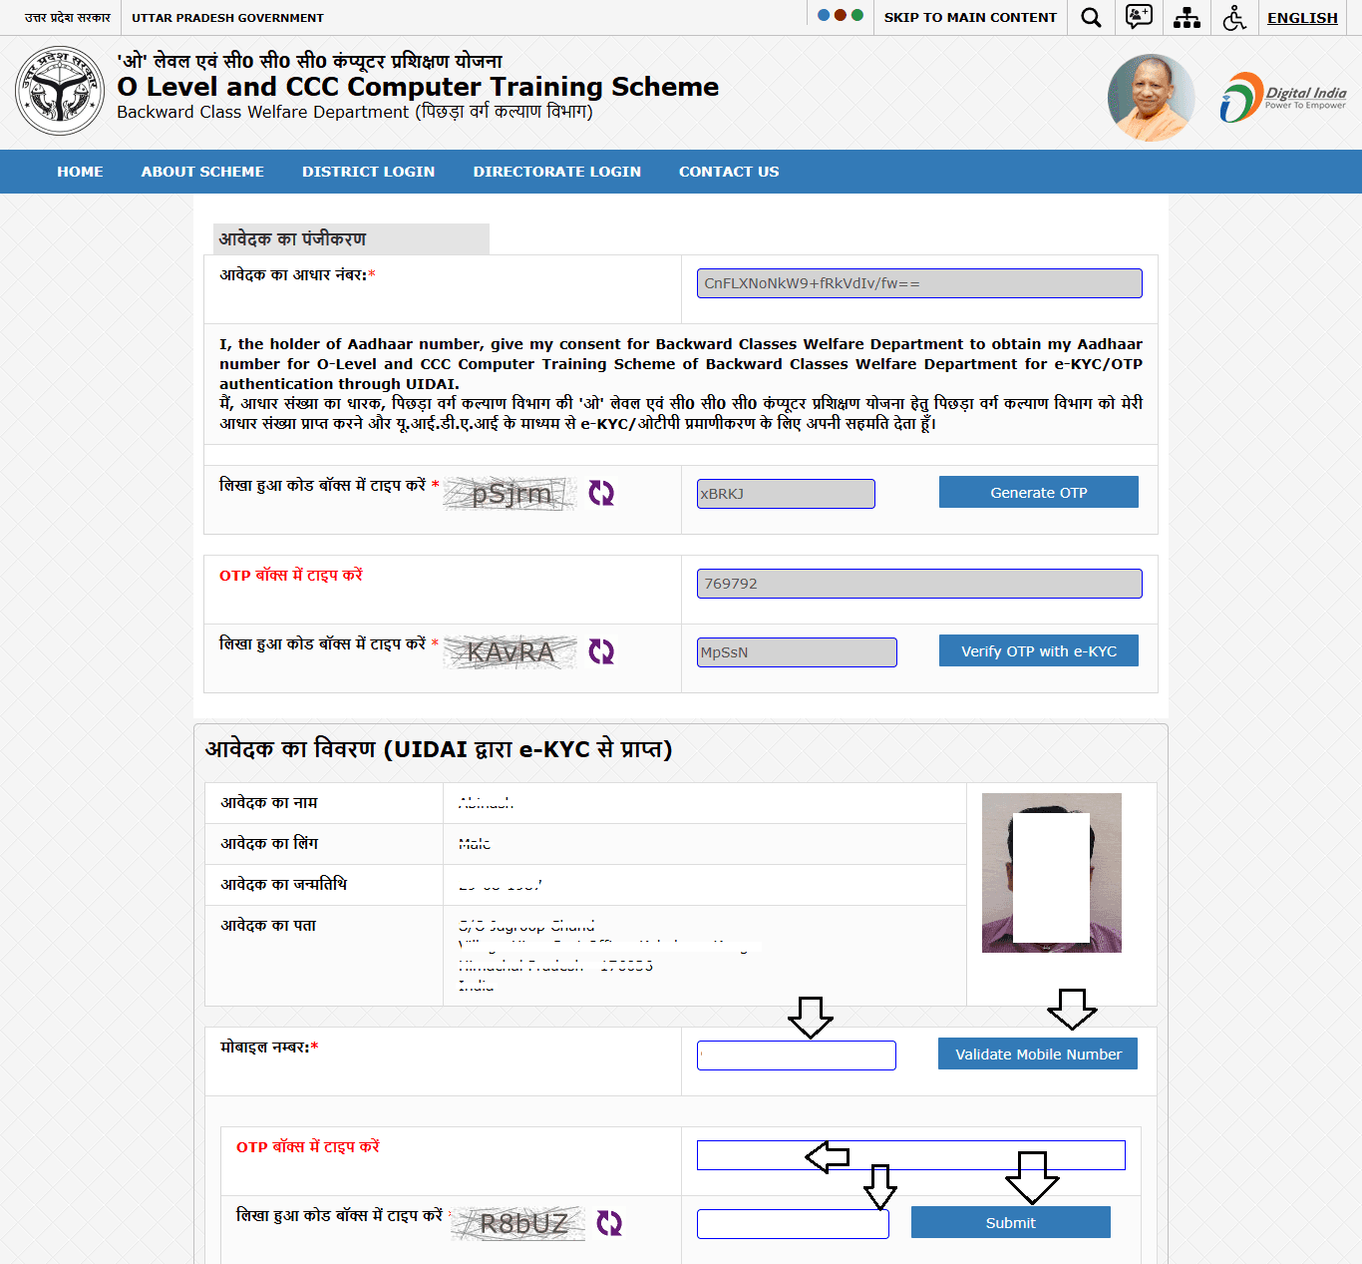This screenshot has height=1264, width=1362.
Task: Refresh the KAvRA captcha image
Action: tap(601, 651)
